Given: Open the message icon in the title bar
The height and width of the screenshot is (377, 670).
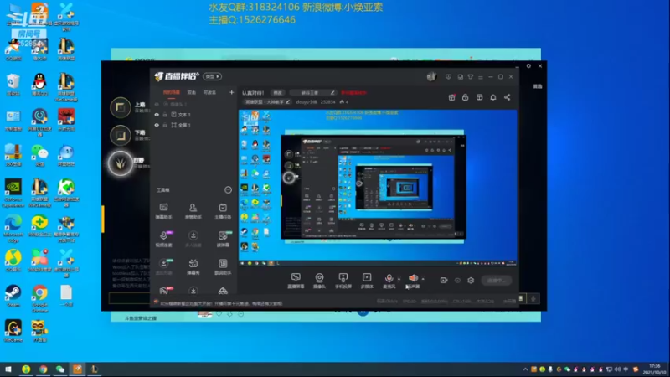Looking at the screenshot, I should 448,77.
